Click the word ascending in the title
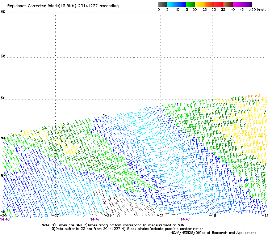268x235 pixels. [109, 6]
